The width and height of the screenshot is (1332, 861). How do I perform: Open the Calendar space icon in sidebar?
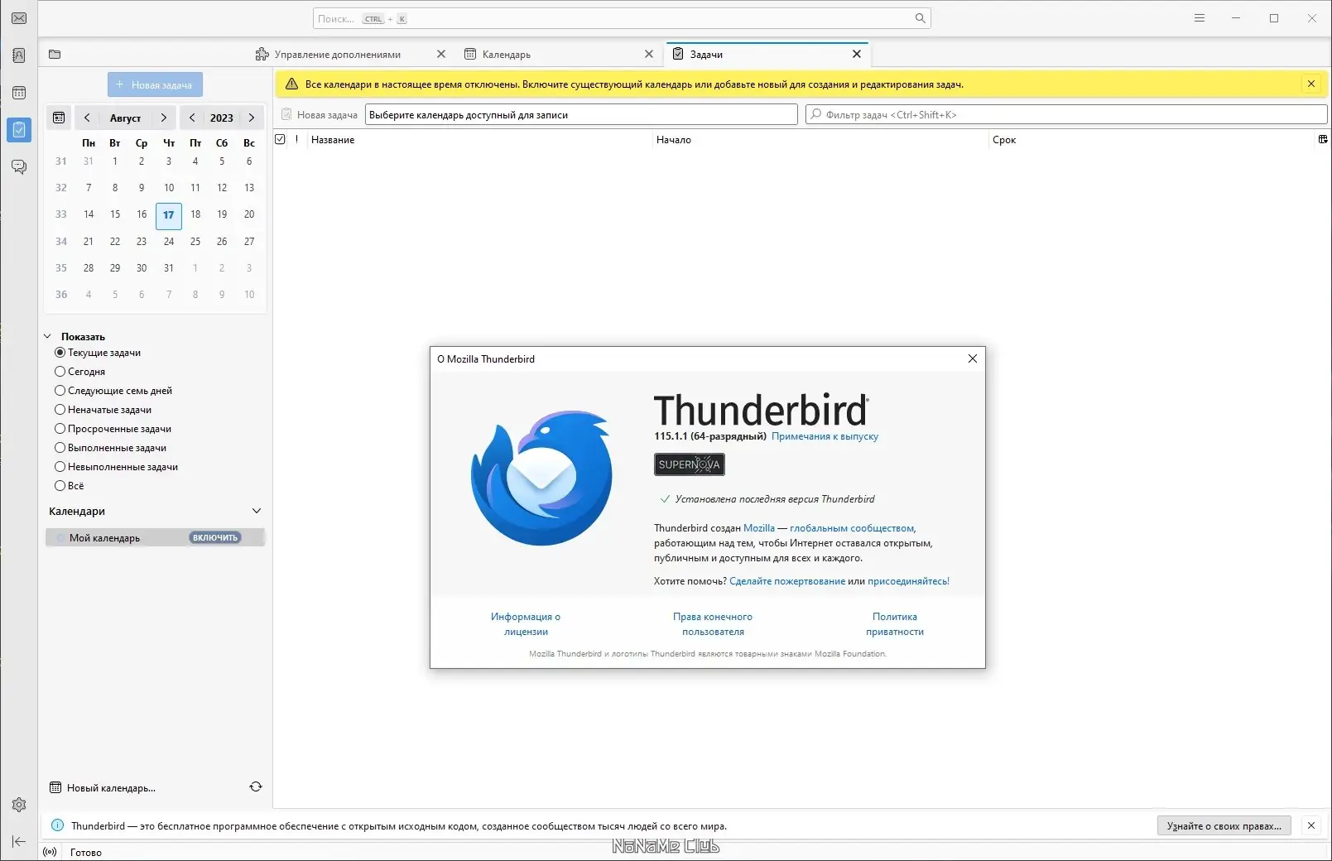(x=19, y=93)
